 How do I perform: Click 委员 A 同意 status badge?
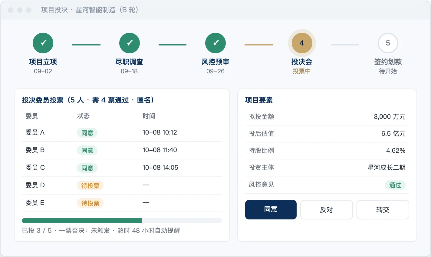coord(87,133)
